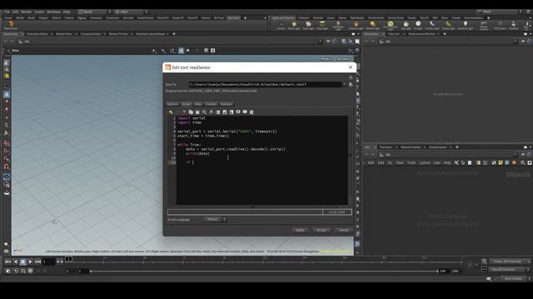The height and width of the screenshot is (299, 533).
Task: Open the Build desktop dropdown
Action: tap(94, 12)
